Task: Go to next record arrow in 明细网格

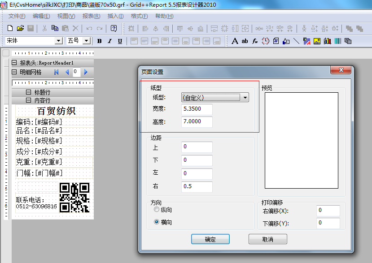Action: [86, 72]
